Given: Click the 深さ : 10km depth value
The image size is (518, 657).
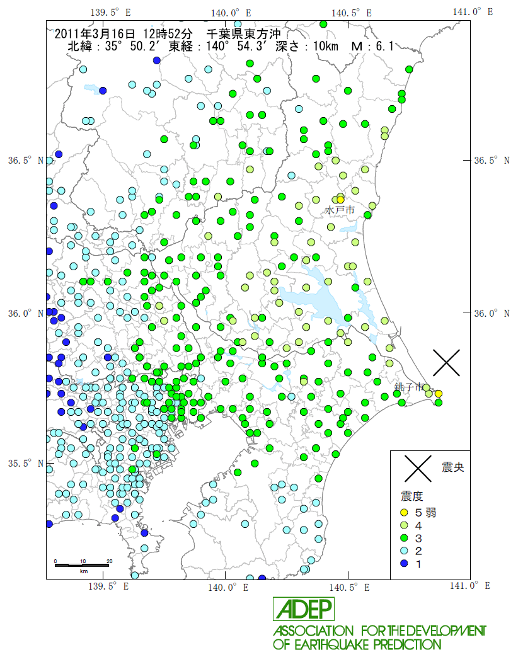Looking at the screenshot, I should [307, 46].
